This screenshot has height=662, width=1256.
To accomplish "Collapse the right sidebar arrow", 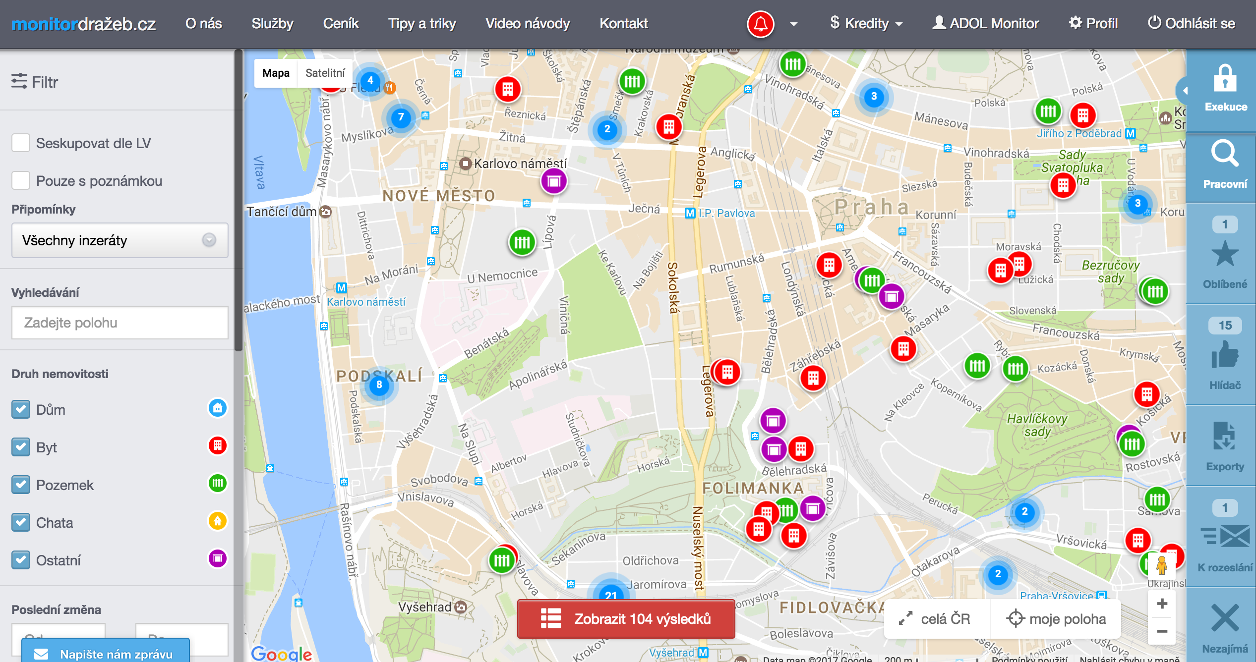I will [1185, 91].
